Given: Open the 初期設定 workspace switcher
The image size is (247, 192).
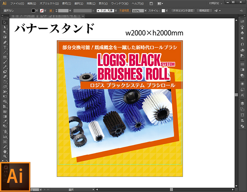Looking at the screenshot, I should point(215,3).
